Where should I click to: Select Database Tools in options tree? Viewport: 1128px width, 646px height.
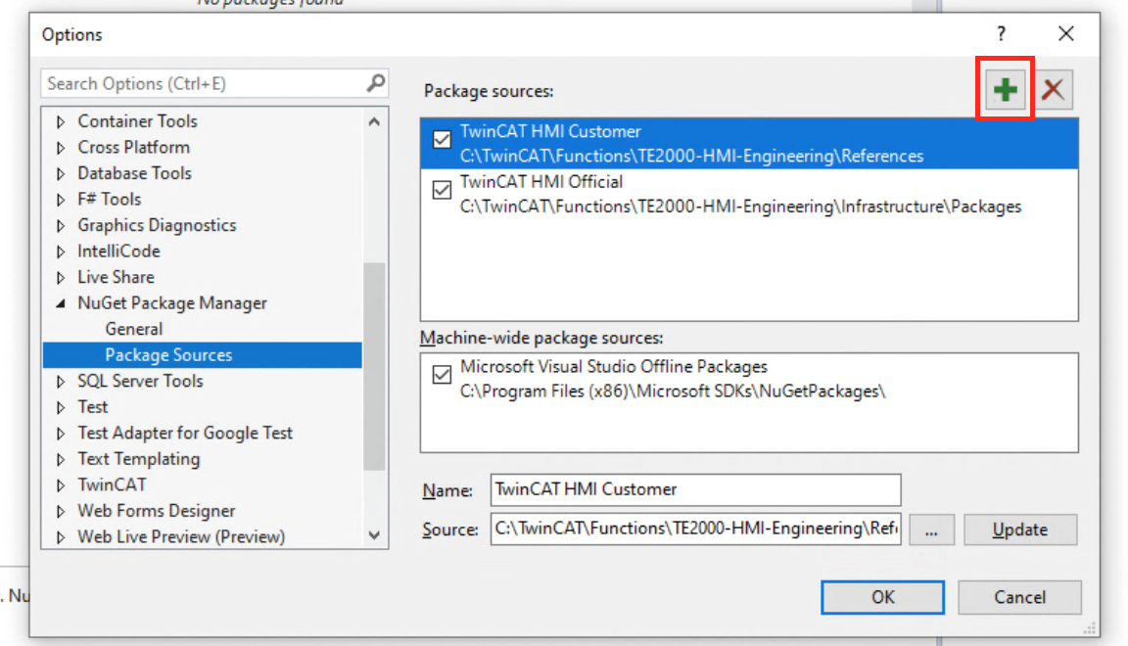[x=134, y=172]
